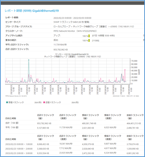
Task: Select the 4,309,379 KB cell
Action: click(x=88, y=144)
